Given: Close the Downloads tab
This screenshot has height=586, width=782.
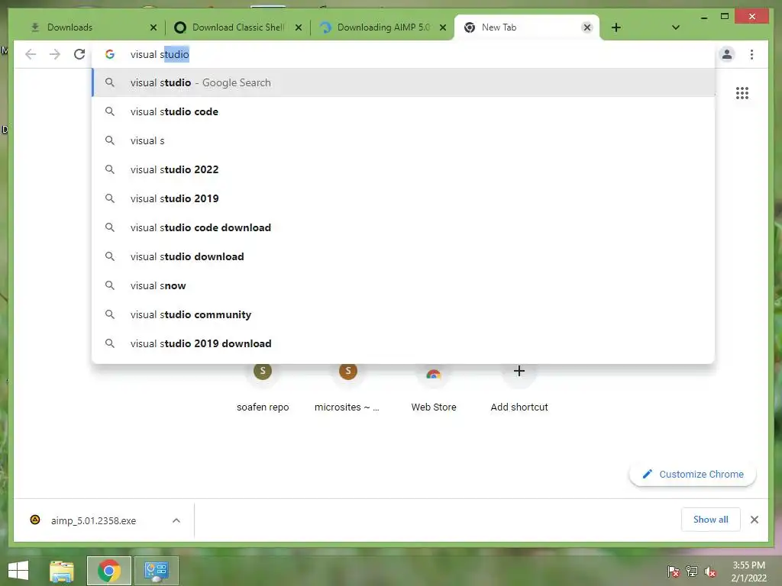Looking at the screenshot, I should [153, 27].
